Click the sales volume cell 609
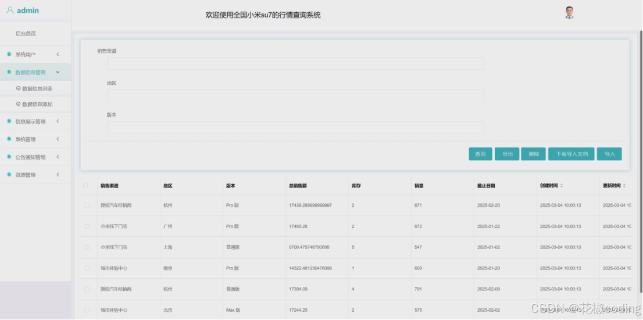 pos(418,268)
